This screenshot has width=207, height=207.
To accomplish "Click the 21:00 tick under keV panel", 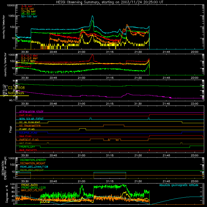I will pyautogui.click(x=82, y=52).
